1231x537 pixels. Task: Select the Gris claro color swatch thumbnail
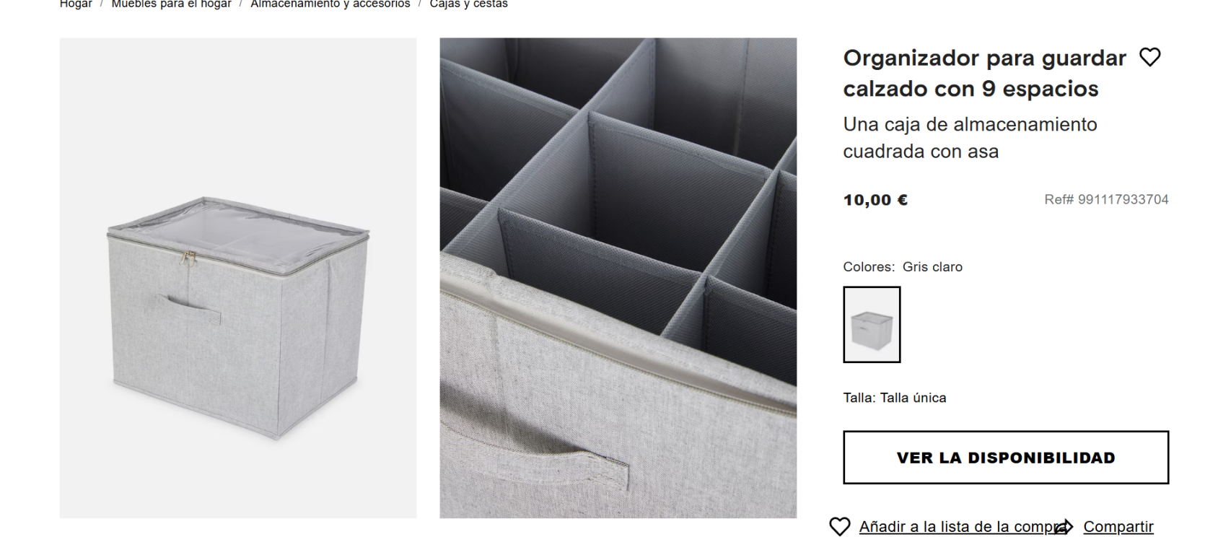[871, 325]
